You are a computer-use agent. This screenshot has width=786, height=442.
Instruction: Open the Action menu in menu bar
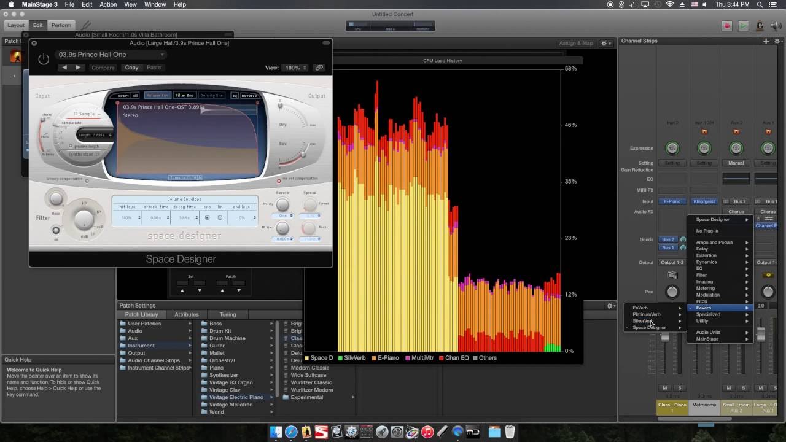(x=108, y=4)
